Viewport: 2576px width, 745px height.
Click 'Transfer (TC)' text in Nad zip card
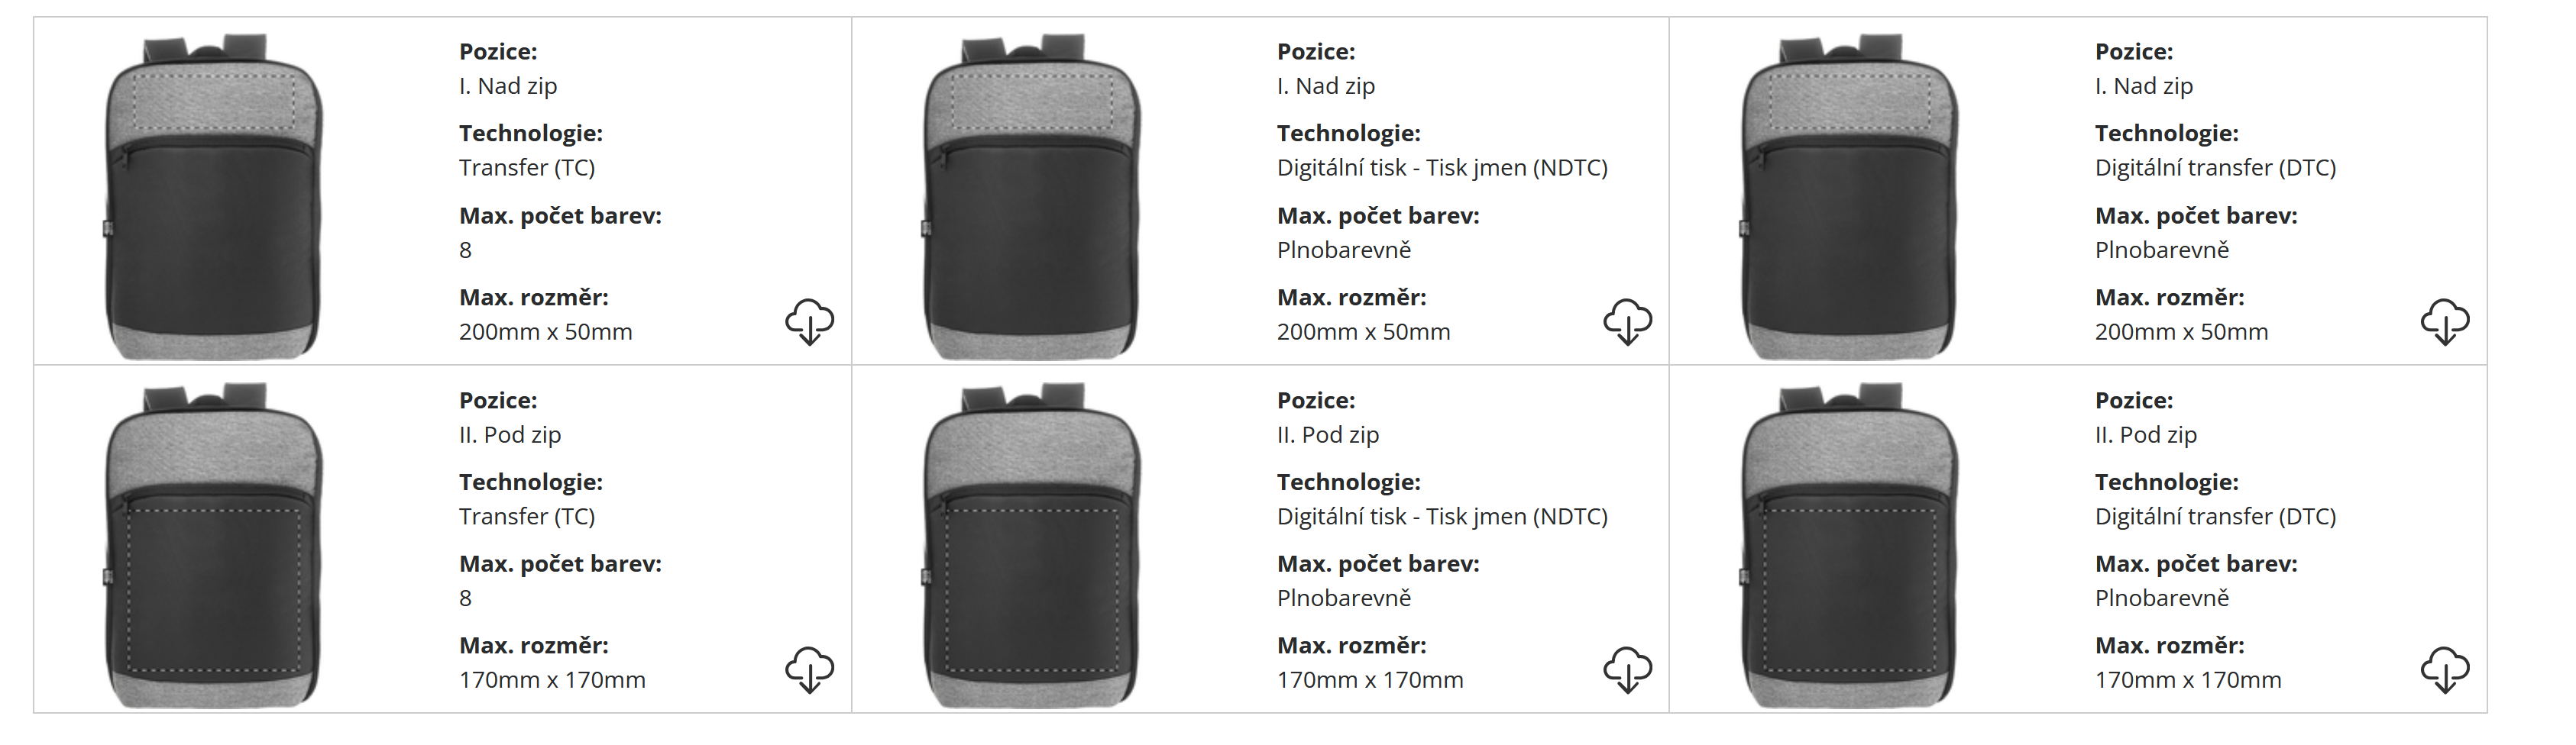(x=527, y=168)
